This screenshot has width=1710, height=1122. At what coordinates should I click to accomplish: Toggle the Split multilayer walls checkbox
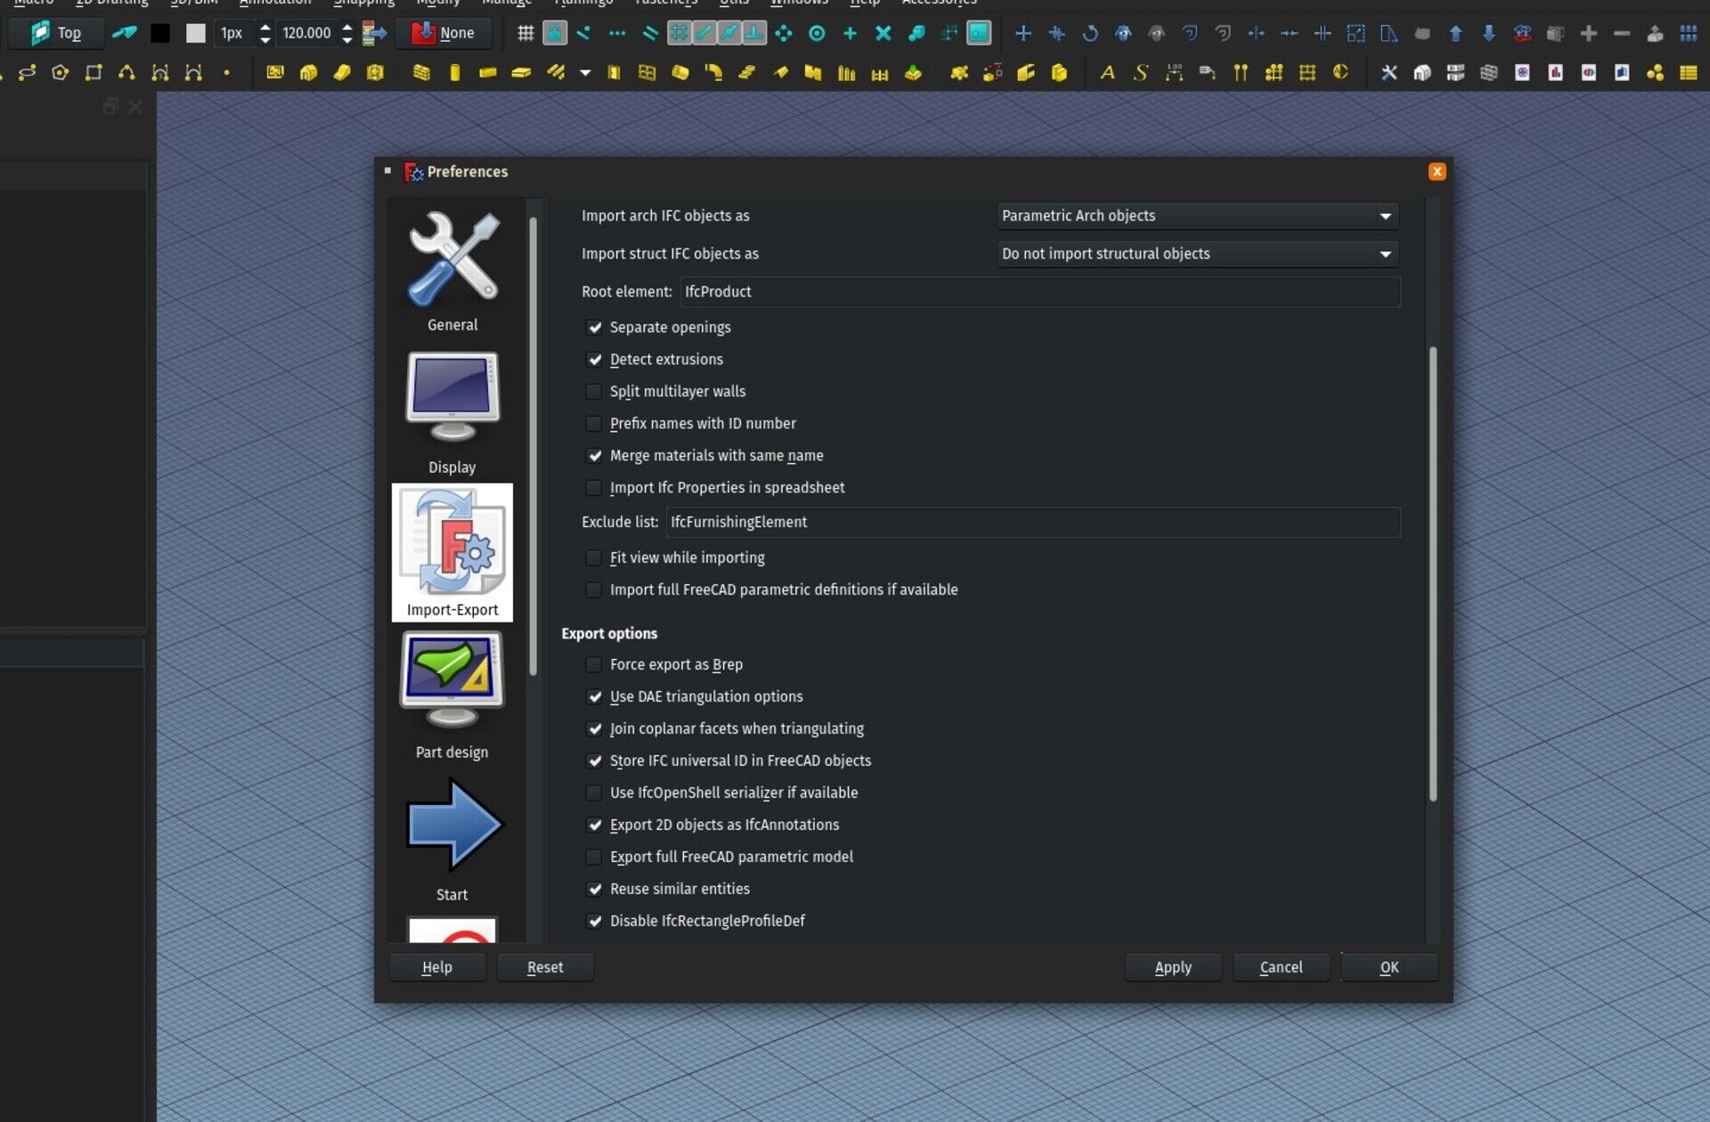(595, 391)
